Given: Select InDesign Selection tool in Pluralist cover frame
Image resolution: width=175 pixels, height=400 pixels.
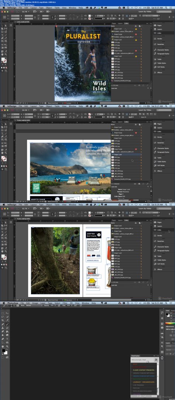Looking at the screenshot, I should (2, 26).
